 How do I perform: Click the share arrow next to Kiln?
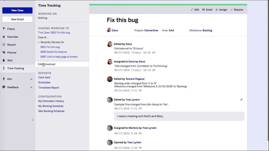pyautogui.click(x=31, y=79)
